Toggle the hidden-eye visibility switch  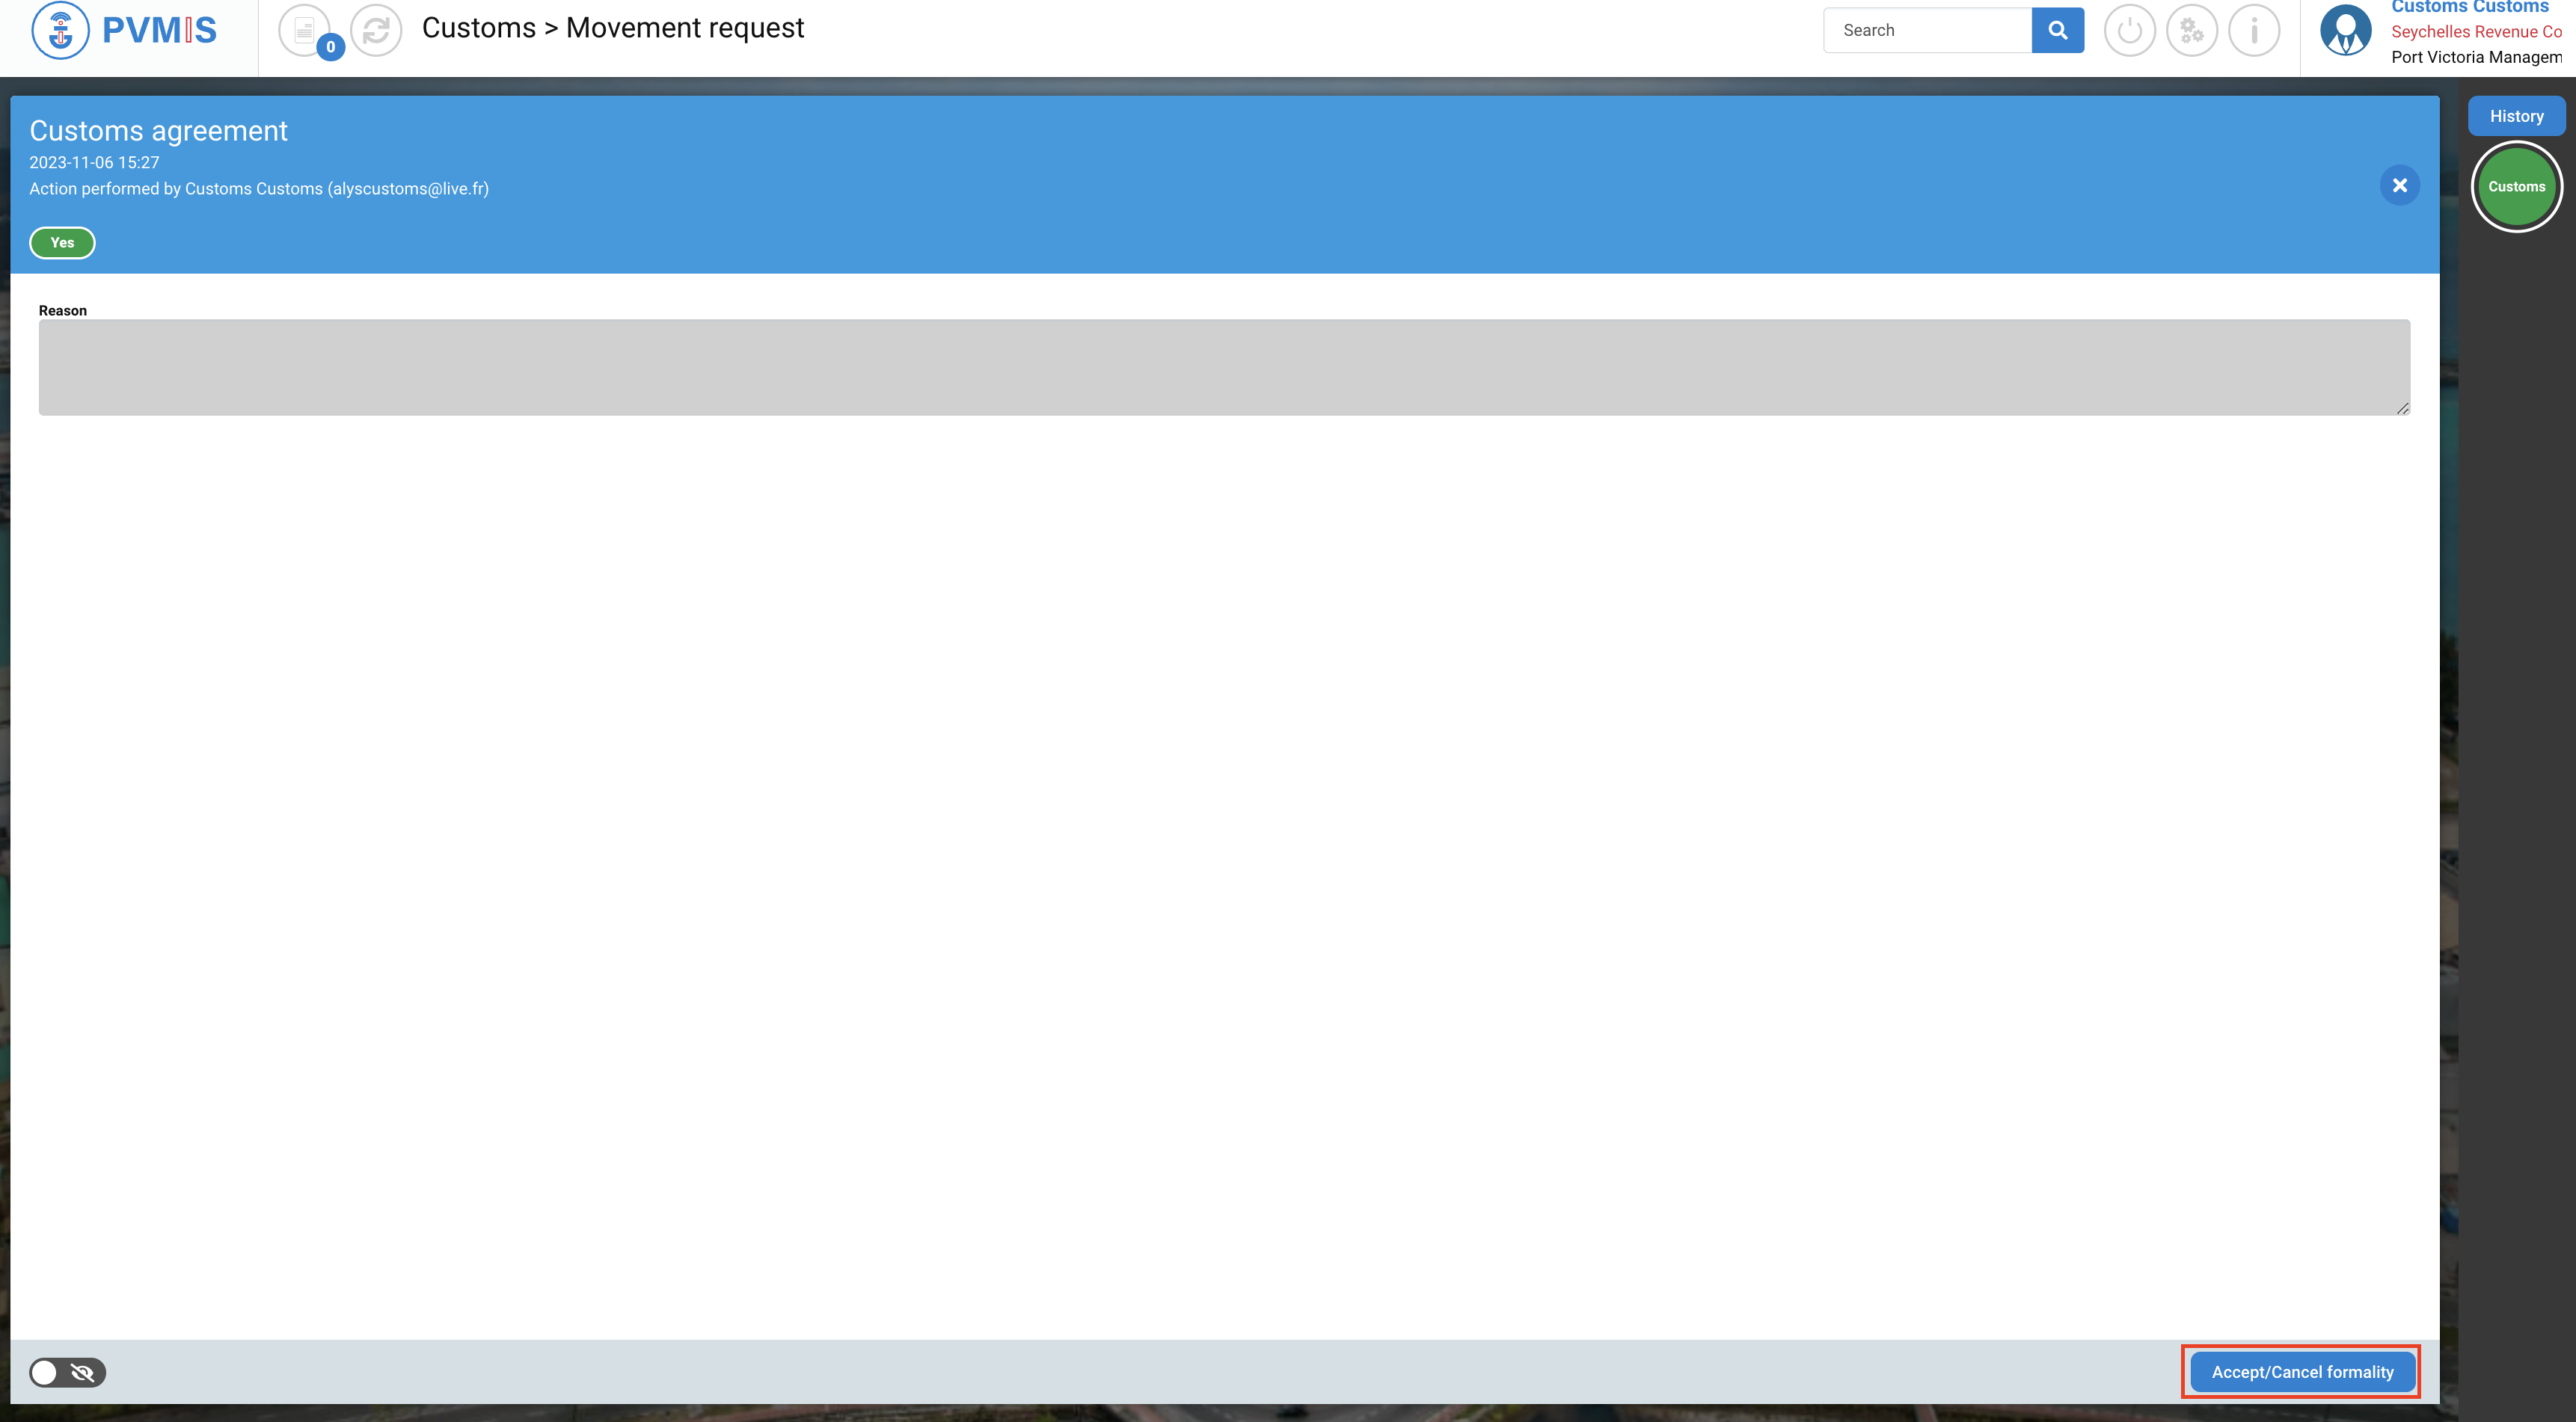(67, 1372)
